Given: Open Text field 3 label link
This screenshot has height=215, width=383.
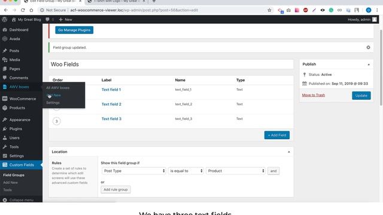Looking at the screenshot, I should 111,119.
